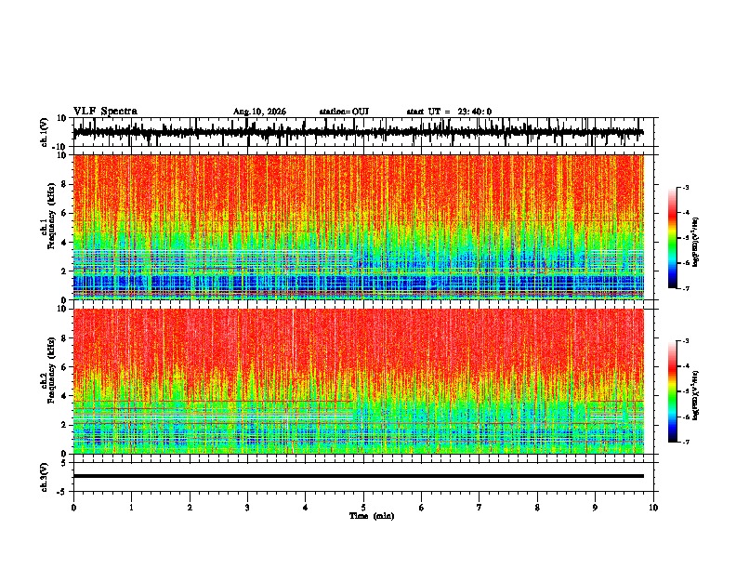Click the log(PSD) label next to ch.1 colorbar
Viewport: 736px width, 569px height.
coord(695,243)
